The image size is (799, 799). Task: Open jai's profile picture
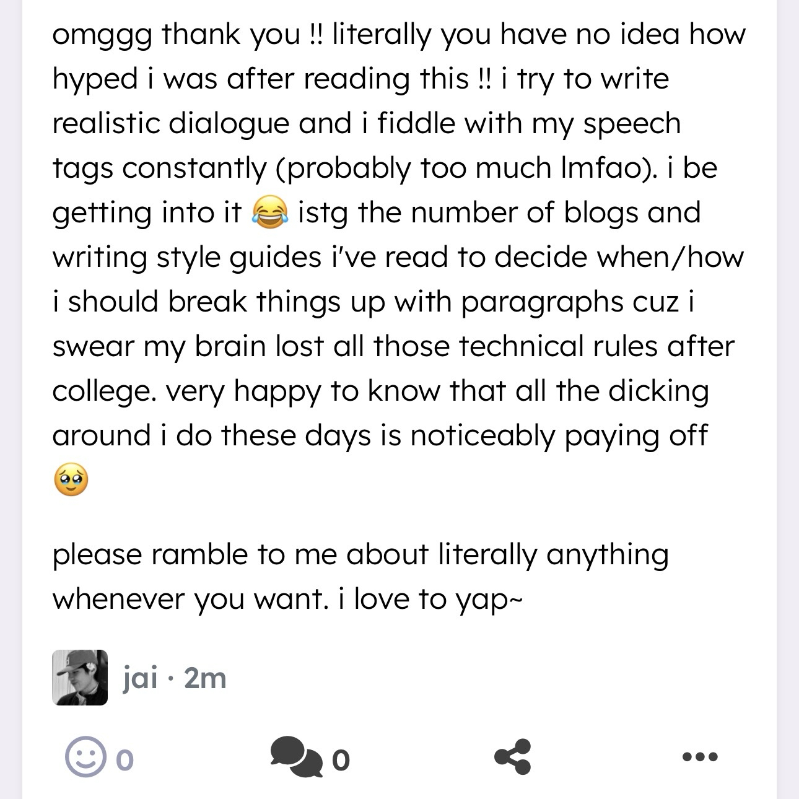pyautogui.click(x=80, y=677)
